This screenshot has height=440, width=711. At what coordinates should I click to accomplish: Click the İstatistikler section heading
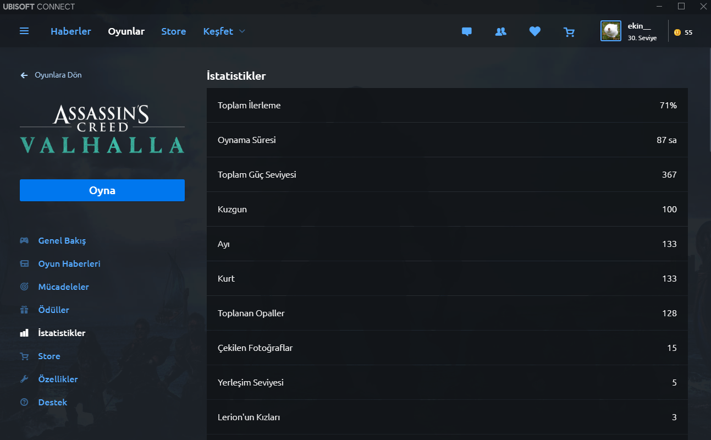(x=236, y=76)
